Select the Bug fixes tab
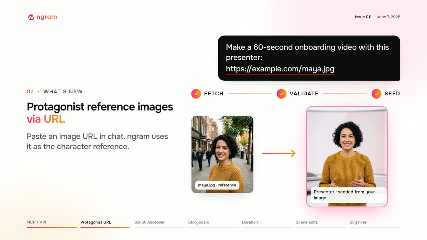427x240 pixels. coord(375,223)
